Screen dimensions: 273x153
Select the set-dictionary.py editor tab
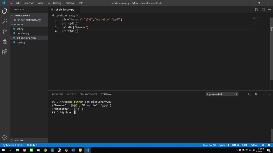[64, 10]
